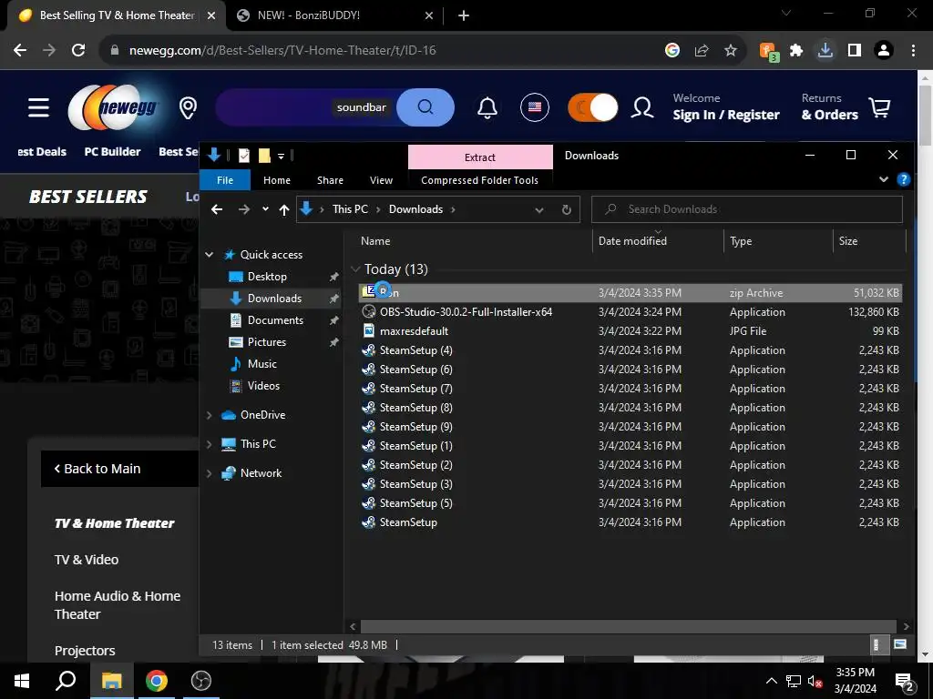The width and height of the screenshot is (933, 699).
Task: Click the Explorer horizontal scrollbar
Action: pos(629,626)
